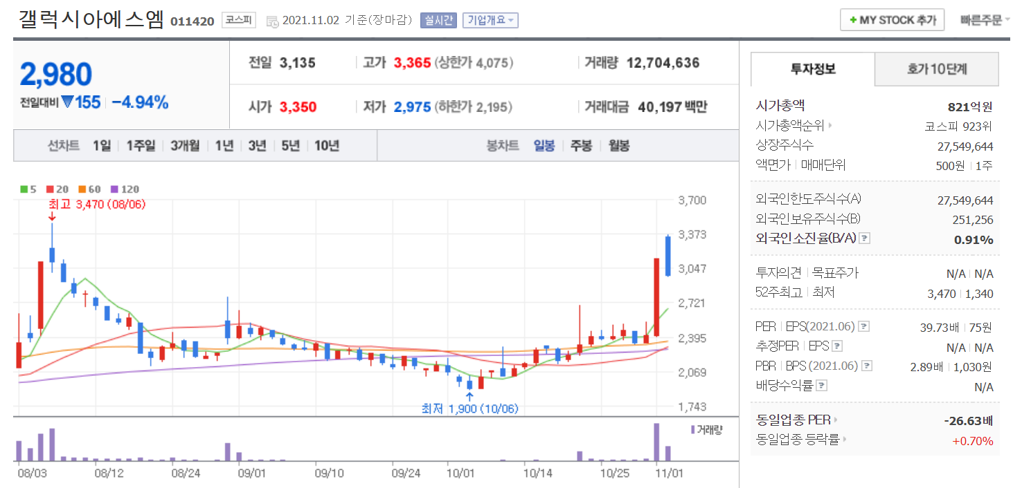Click the stock code 011420
Screen dimensions: 1013x488
(x=192, y=21)
